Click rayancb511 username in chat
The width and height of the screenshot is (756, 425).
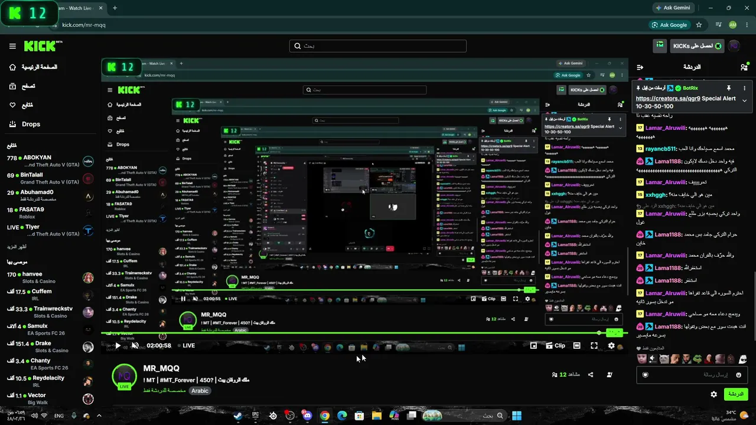tap(661, 149)
